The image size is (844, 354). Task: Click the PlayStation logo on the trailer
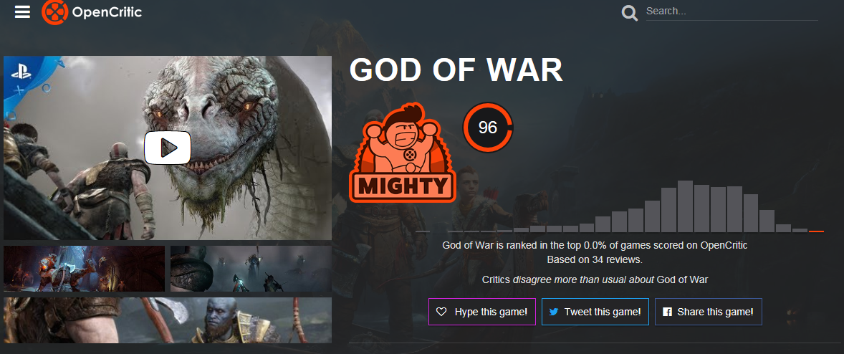(x=22, y=73)
